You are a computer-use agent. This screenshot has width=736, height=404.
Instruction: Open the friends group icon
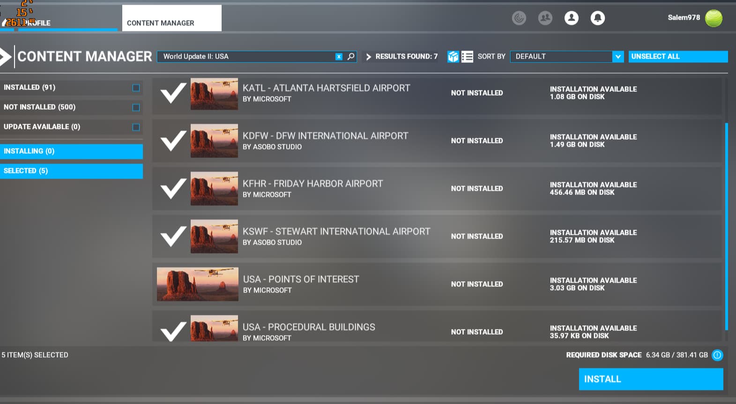tap(545, 18)
